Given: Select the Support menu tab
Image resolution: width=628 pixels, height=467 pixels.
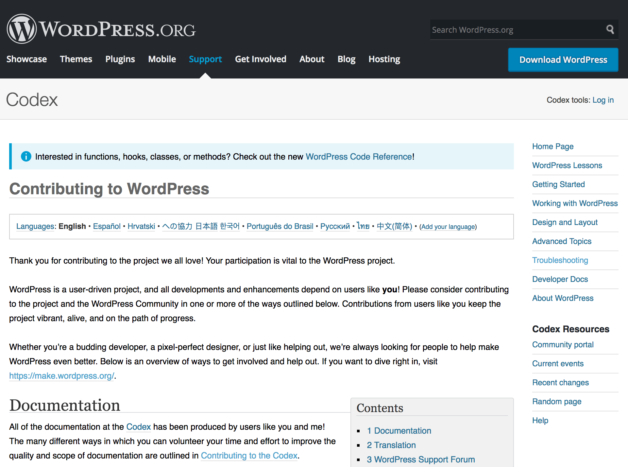Looking at the screenshot, I should click(x=205, y=60).
